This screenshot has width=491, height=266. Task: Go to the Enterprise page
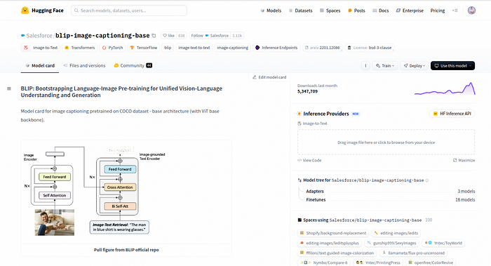(410, 11)
